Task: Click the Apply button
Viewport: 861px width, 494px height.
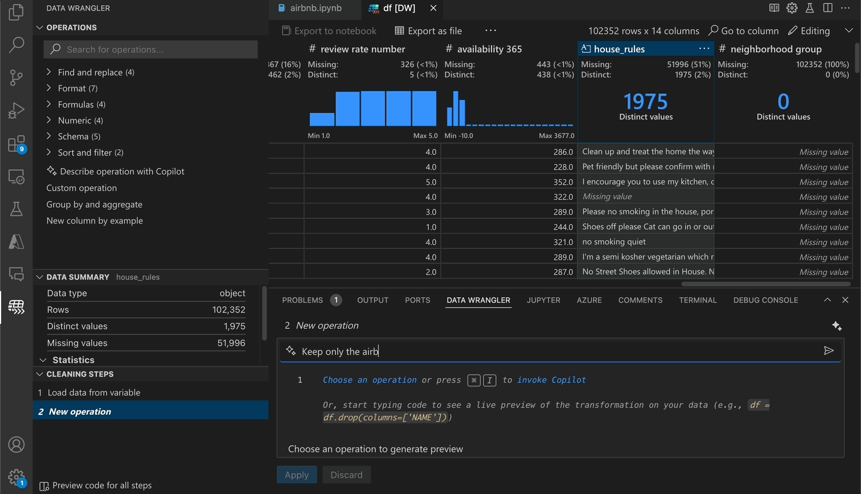Action: coord(297,475)
